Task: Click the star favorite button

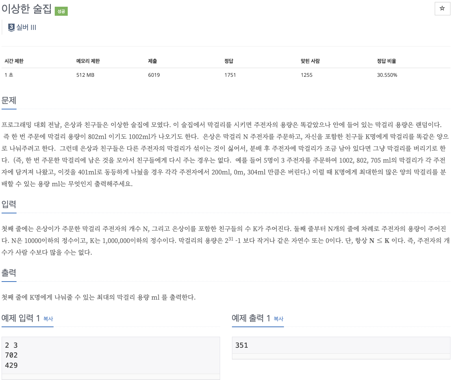Action: pos(442,9)
